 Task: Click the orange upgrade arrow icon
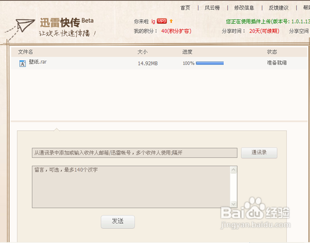tap(171, 21)
